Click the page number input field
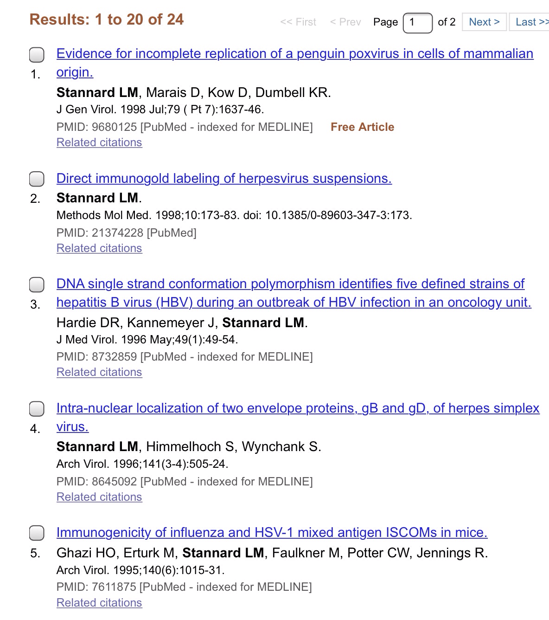 point(417,22)
